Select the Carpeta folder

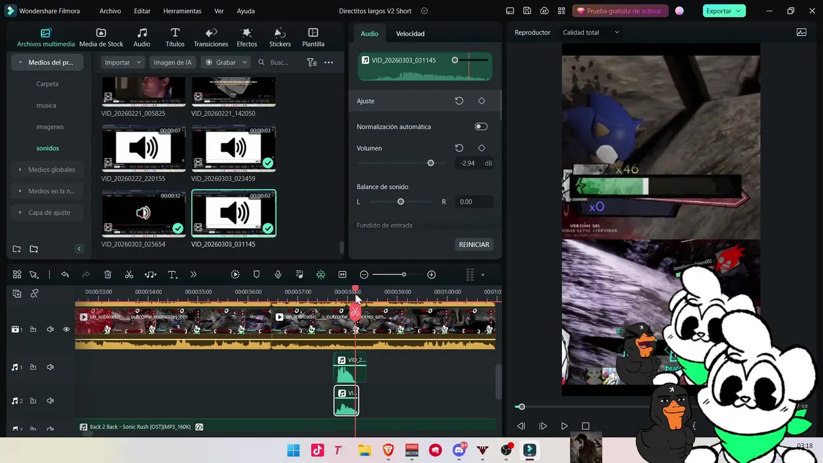click(x=48, y=84)
